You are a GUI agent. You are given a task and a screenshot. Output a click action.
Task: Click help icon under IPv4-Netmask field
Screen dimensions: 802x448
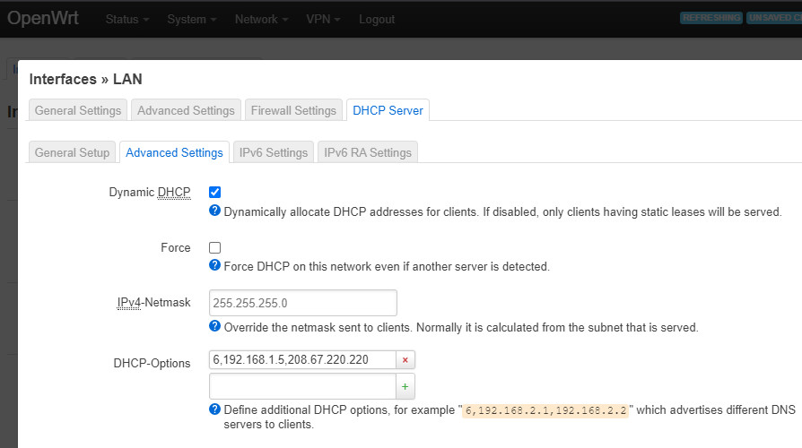(214, 327)
